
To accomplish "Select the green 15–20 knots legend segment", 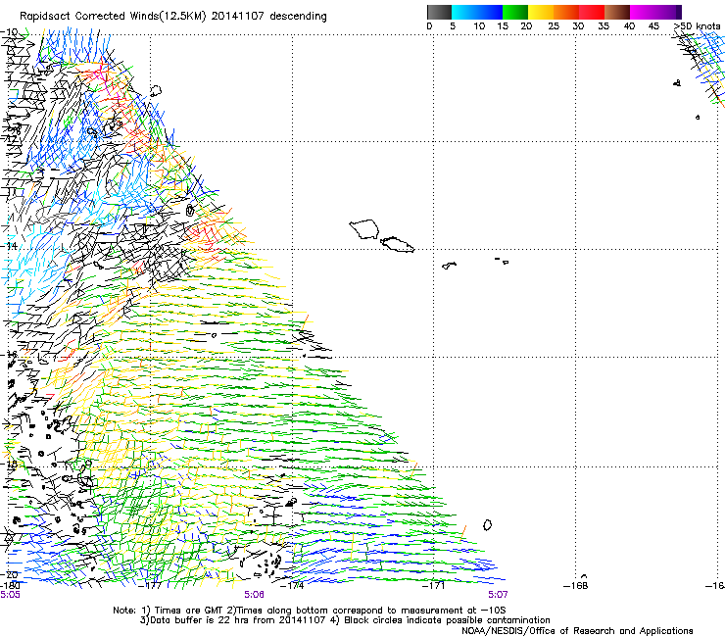I will click(x=515, y=12).
